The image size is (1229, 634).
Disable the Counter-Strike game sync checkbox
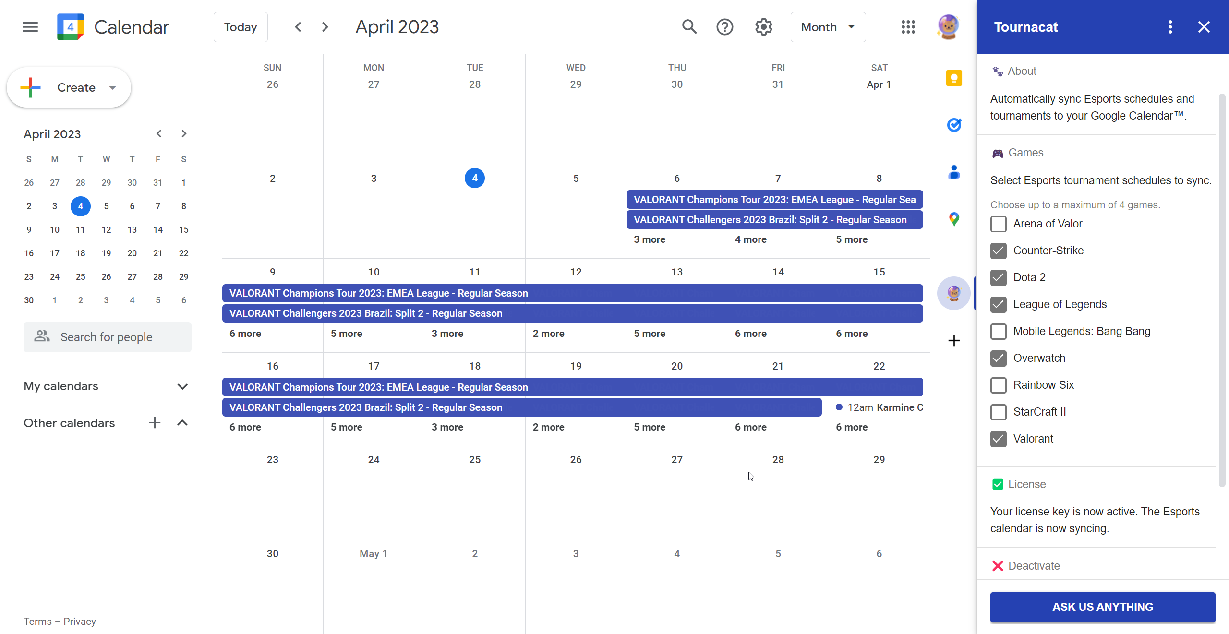[x=999, y=251]
